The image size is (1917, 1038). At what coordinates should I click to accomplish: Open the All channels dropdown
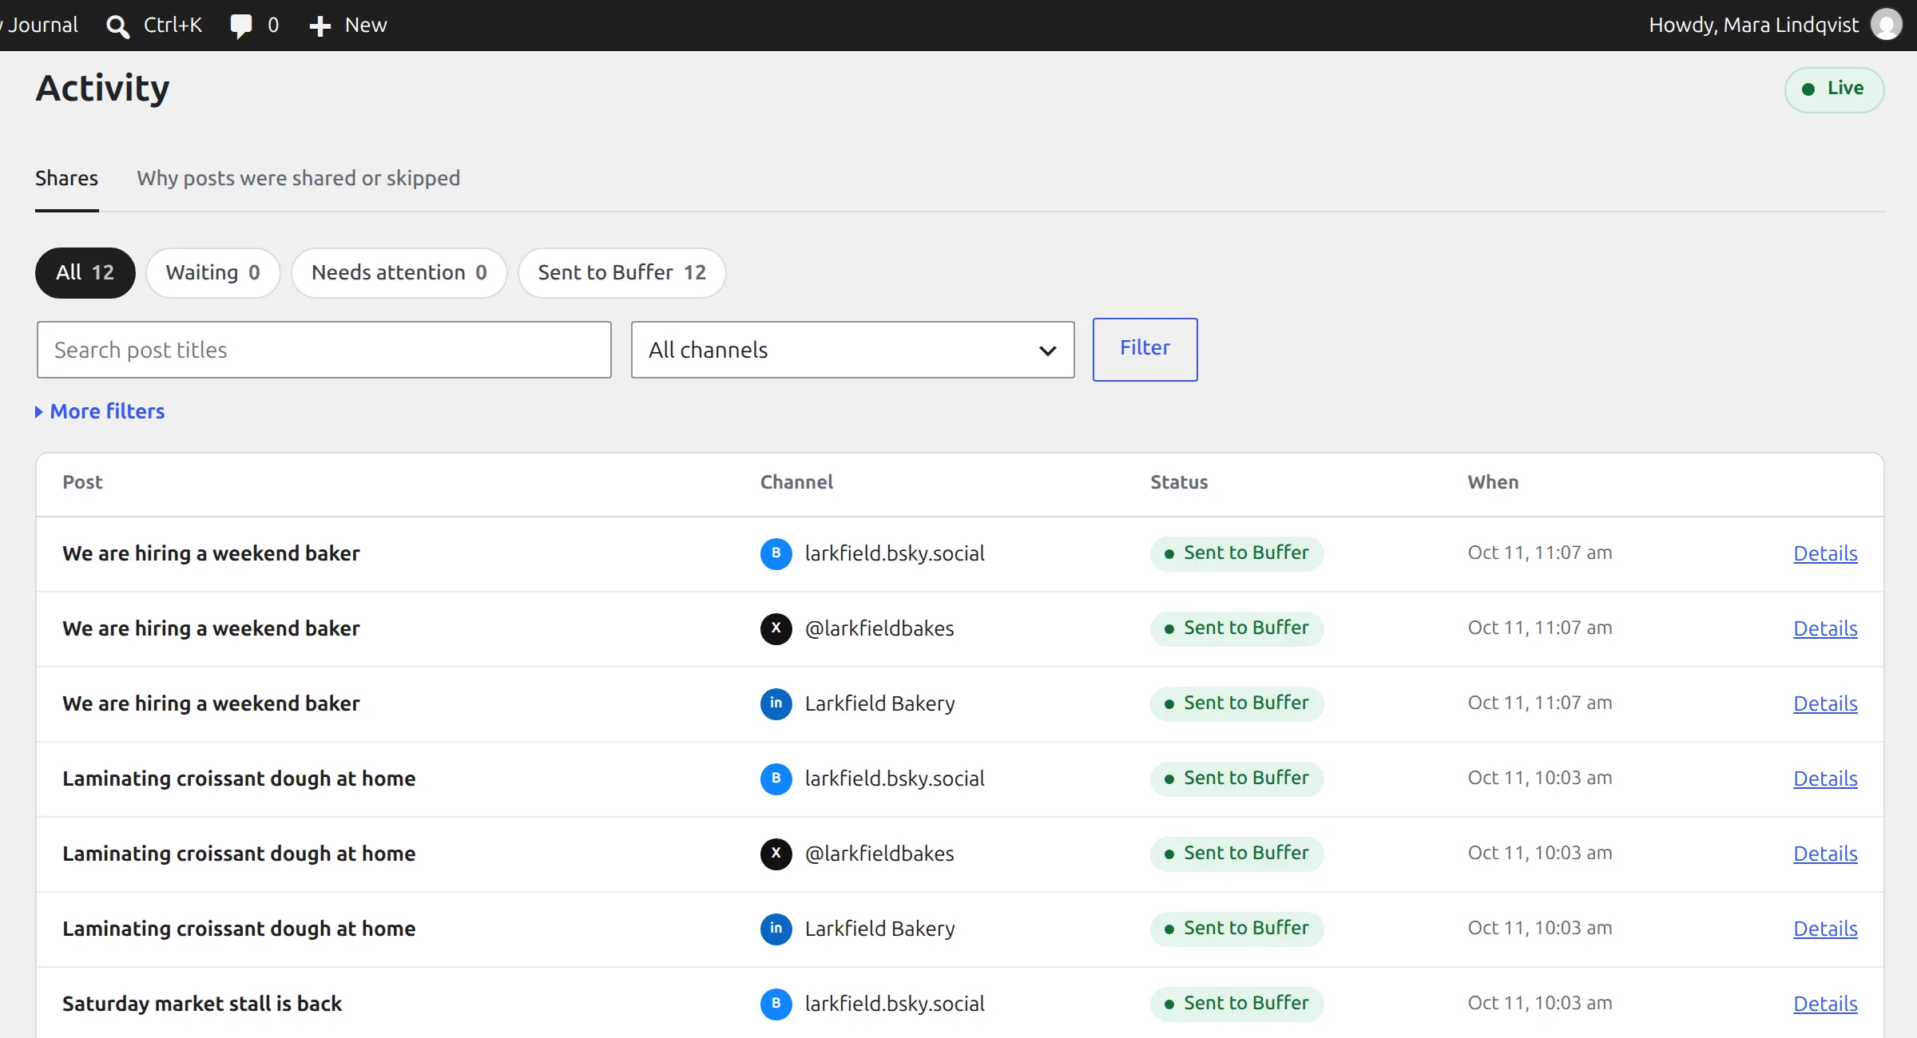tap(852, 350)
